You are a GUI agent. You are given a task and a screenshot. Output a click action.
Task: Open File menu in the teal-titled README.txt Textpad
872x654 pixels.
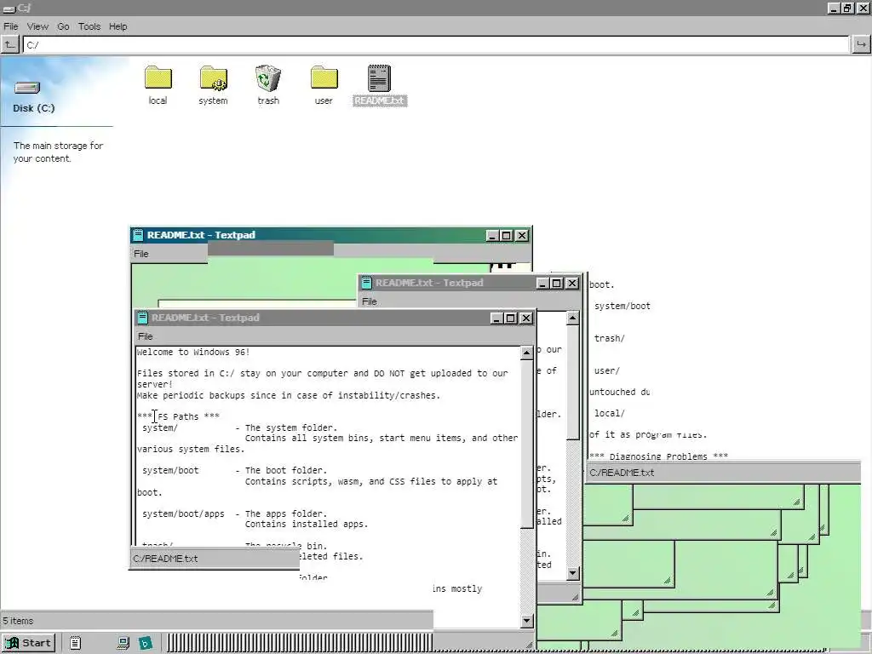tap(141, 254)
